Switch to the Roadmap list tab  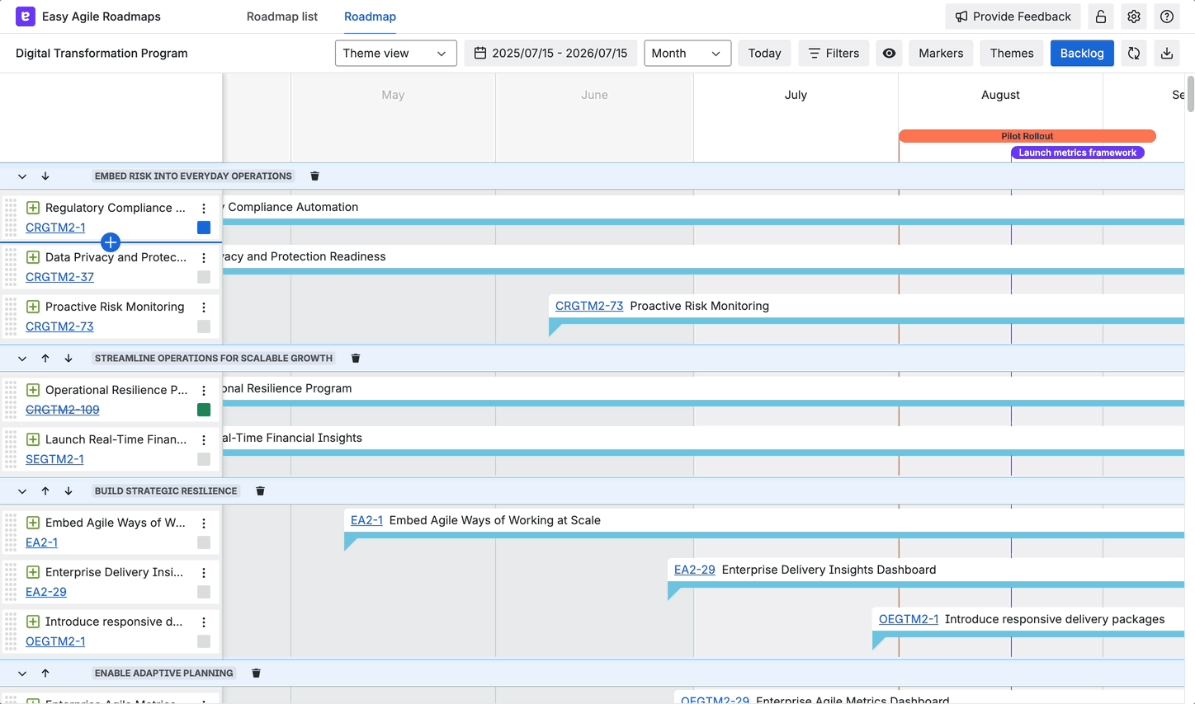tap(281, 16)
